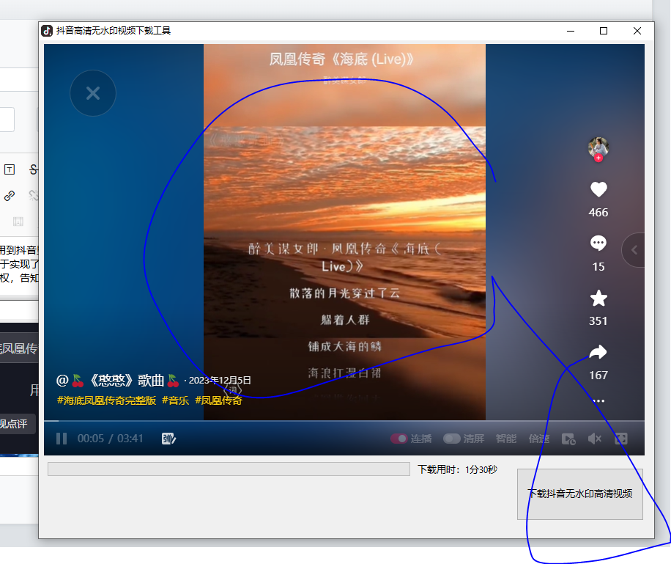Seek along the video progress bar
Screen dimensions: 671x564
344,421
